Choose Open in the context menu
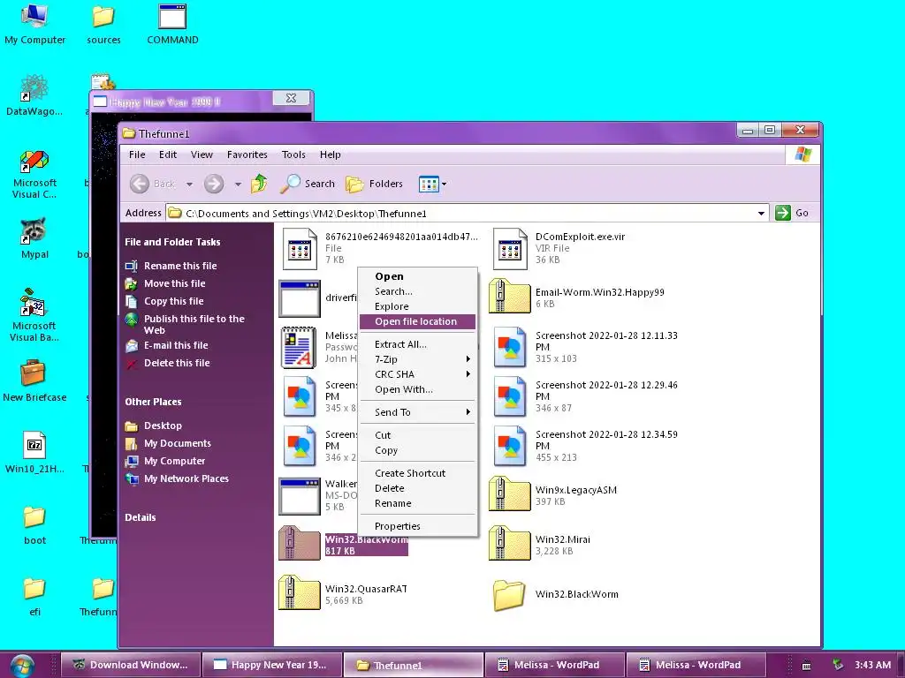 [417, 276]
